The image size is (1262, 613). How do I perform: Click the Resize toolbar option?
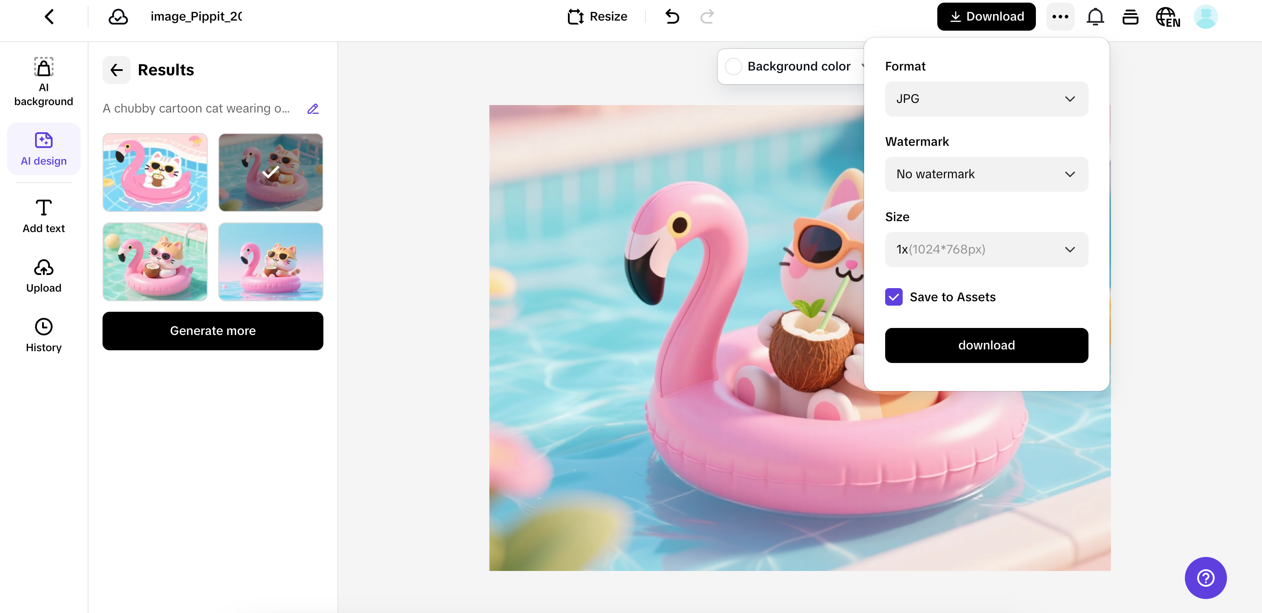pyautogui.click(x=597, y=17)
